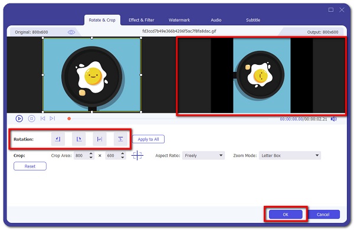Rotate the video left 90 degrees
This screenshot has height=230, width=354.
58,139
